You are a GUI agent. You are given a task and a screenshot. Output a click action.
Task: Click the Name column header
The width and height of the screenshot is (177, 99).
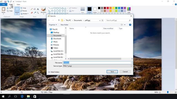(x=72, y=29)
